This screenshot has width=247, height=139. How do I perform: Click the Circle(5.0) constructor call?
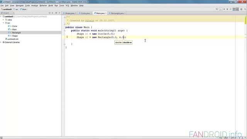[x=105, y=34]
